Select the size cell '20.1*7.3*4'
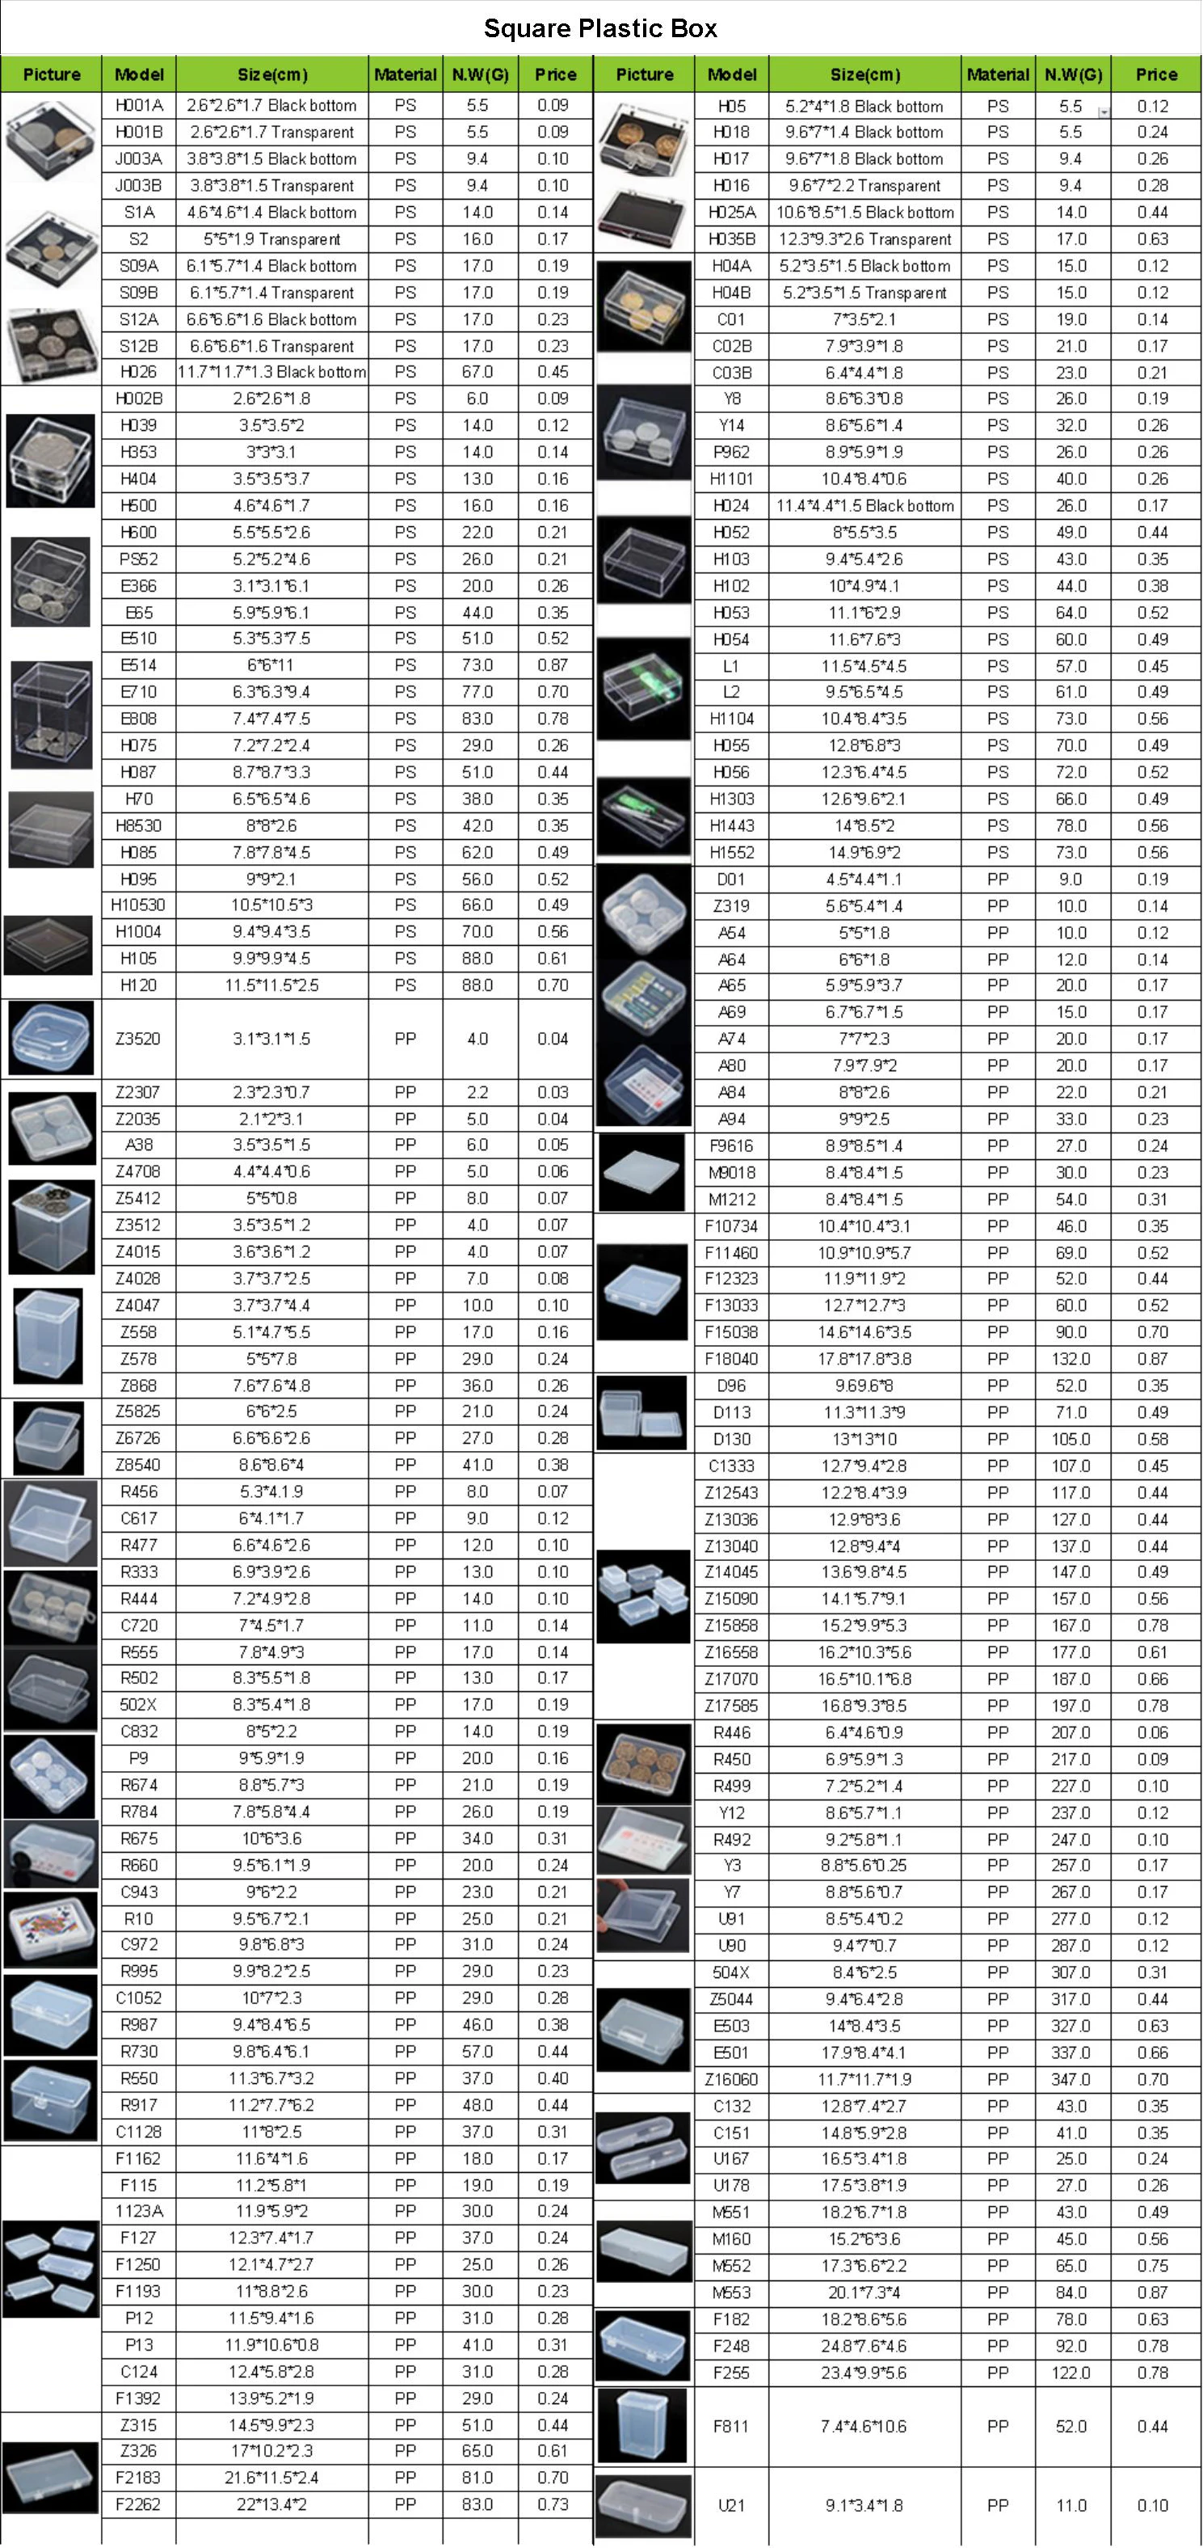Viewport: 1203px width, 2548px height. 865,2293
